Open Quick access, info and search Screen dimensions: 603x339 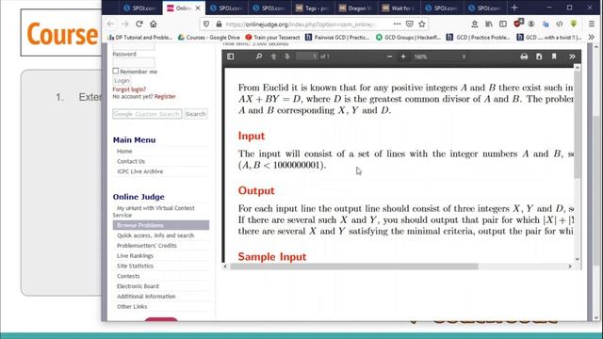155,235
